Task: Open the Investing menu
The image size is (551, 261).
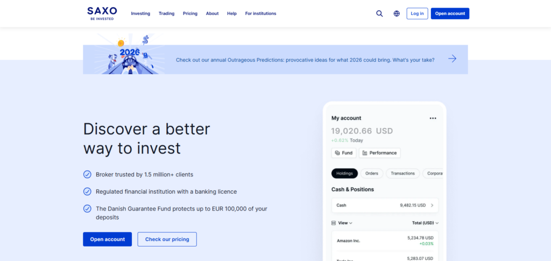Action: (140, 13)
